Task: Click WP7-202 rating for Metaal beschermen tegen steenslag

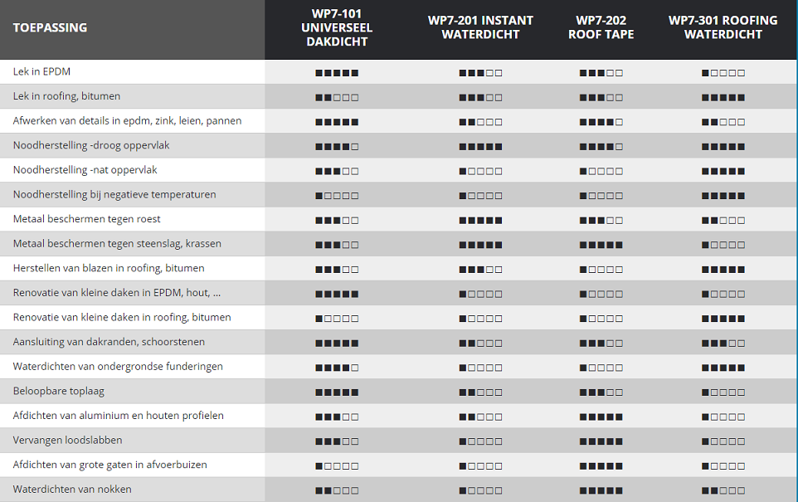Action: 601,245
